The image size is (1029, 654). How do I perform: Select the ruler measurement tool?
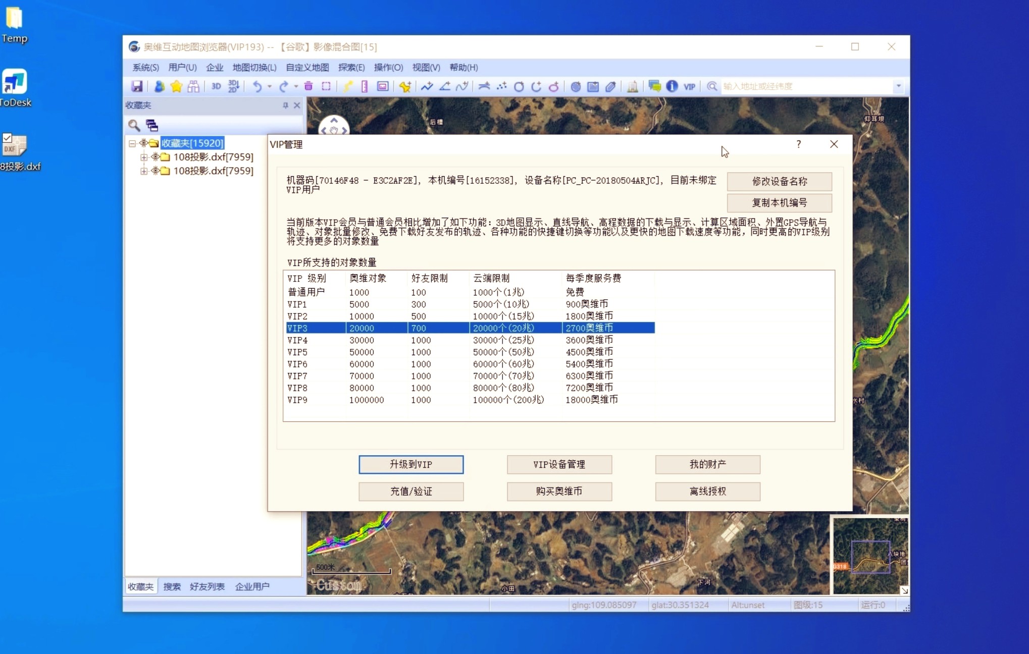point(365,86)
